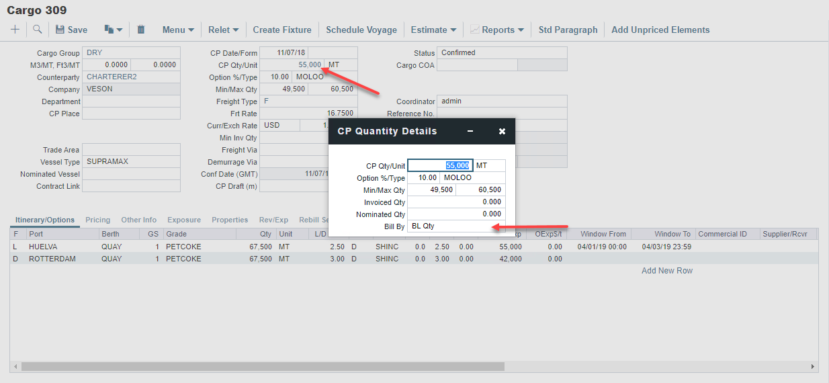Select the HUELVA port row
The image size is (829, 383).
(x=43, y=247)
